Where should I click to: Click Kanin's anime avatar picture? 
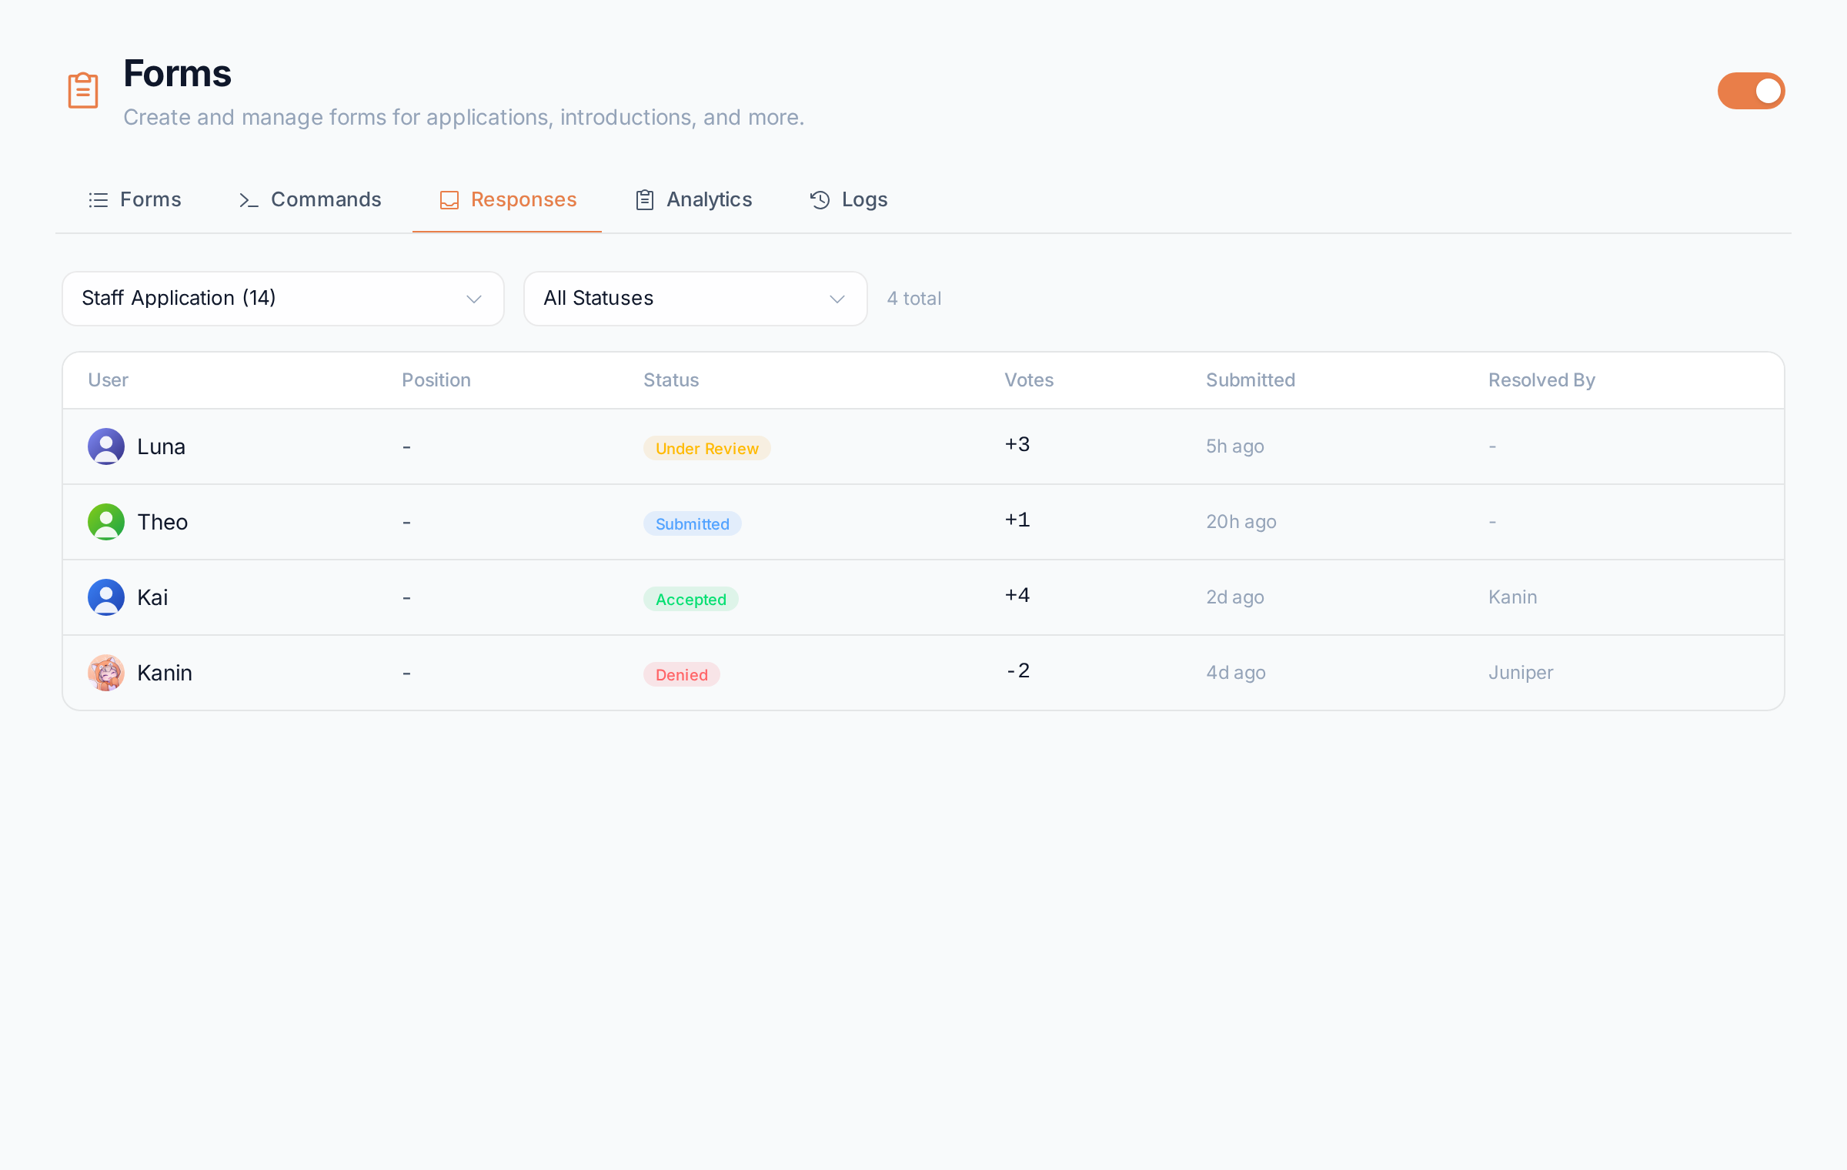point(106,673)
